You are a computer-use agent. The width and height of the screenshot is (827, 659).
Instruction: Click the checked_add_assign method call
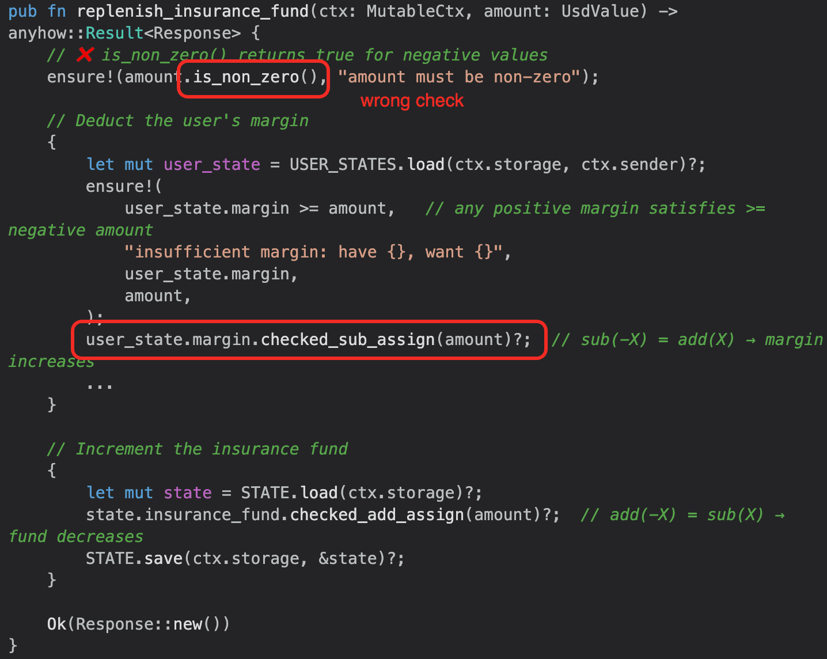point(376,515)
